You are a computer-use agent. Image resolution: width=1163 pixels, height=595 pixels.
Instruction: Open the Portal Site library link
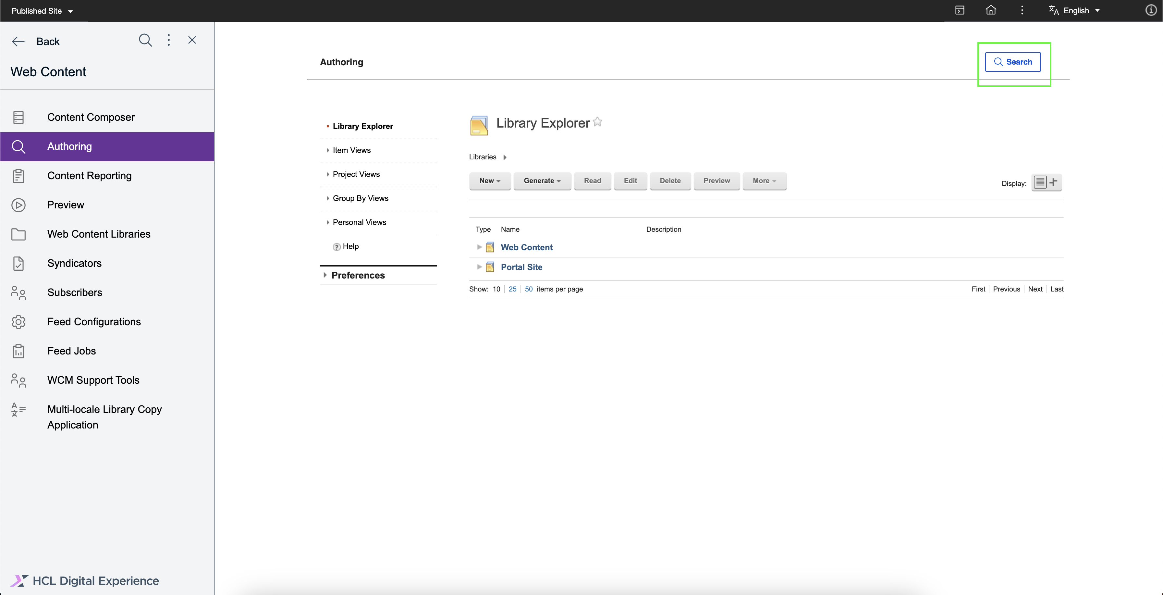pyautogui.click(x=521, y=267)
